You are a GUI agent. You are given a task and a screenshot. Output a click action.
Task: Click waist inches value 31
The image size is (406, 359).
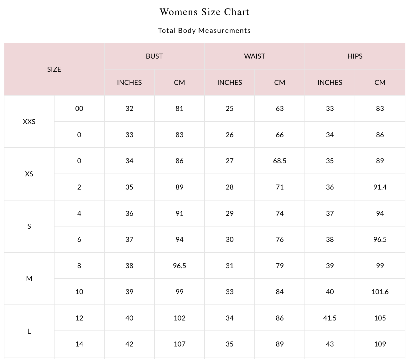(x=230, y=266)
